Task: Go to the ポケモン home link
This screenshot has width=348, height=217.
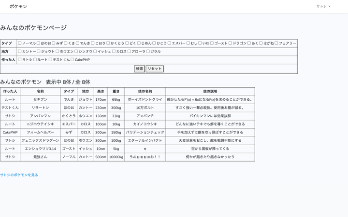Action: pos(18,6)
